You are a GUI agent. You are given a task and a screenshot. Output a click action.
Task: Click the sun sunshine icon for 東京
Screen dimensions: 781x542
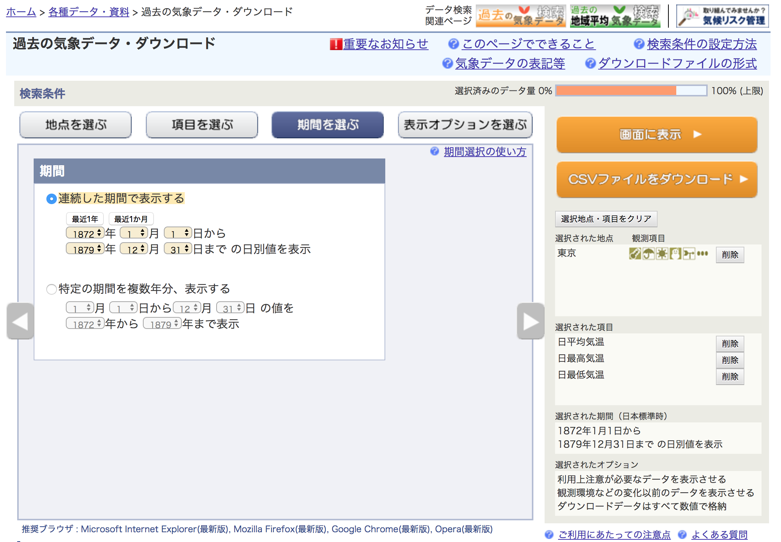coord(662,254)
